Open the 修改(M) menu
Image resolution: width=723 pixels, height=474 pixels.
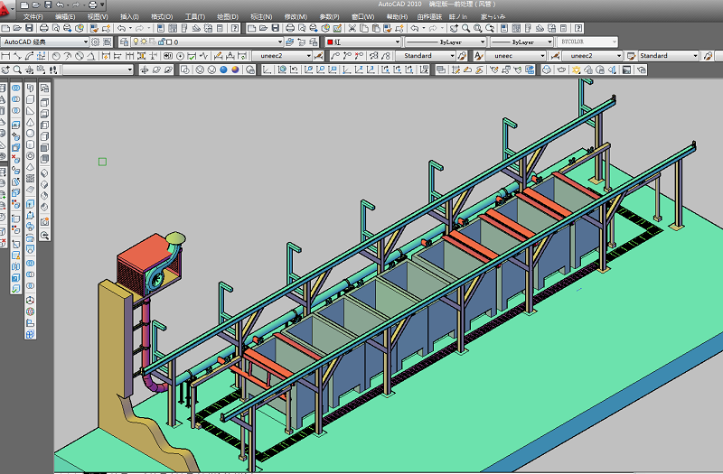click(x=296, y=17)
